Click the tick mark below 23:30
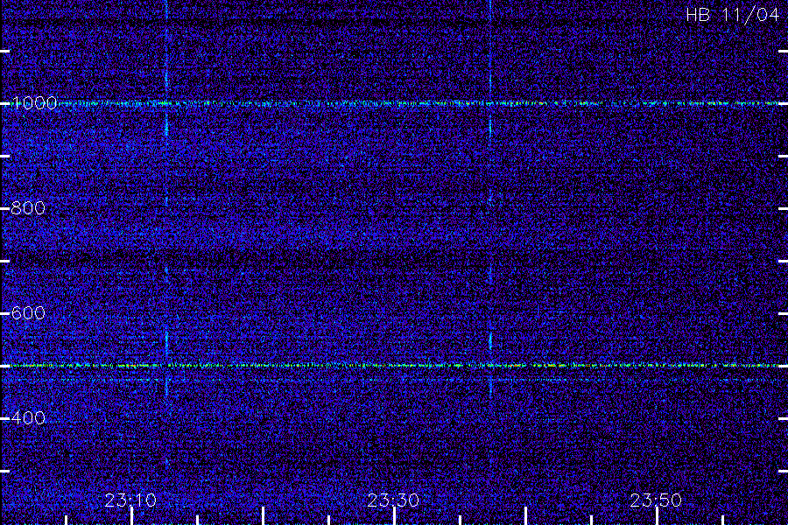This screenshot has width=788, height=525. 395,516
